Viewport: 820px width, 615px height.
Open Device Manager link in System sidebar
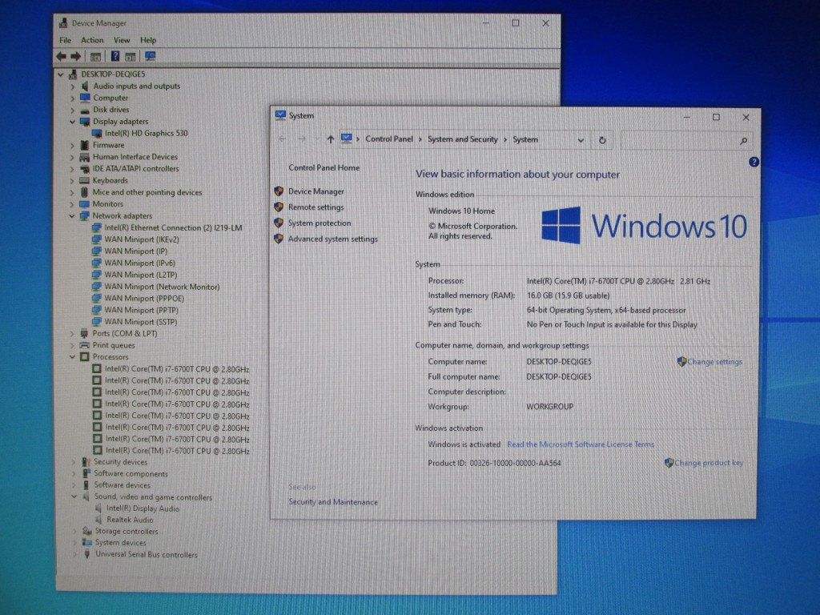pyautogui.click(x=316, y=191)
